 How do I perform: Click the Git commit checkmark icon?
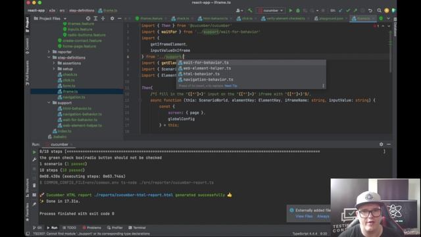(x=348, y=11)
